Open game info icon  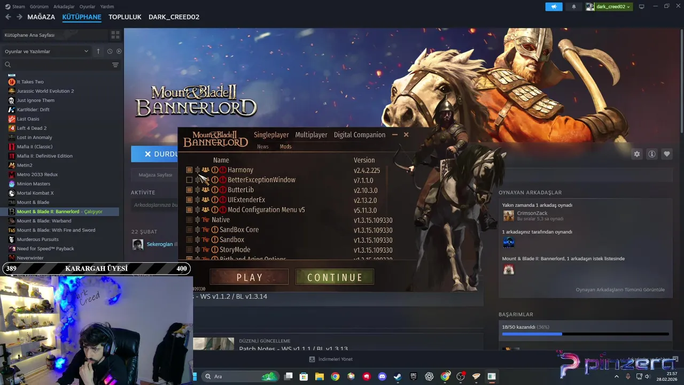click(x=652, y=154)
